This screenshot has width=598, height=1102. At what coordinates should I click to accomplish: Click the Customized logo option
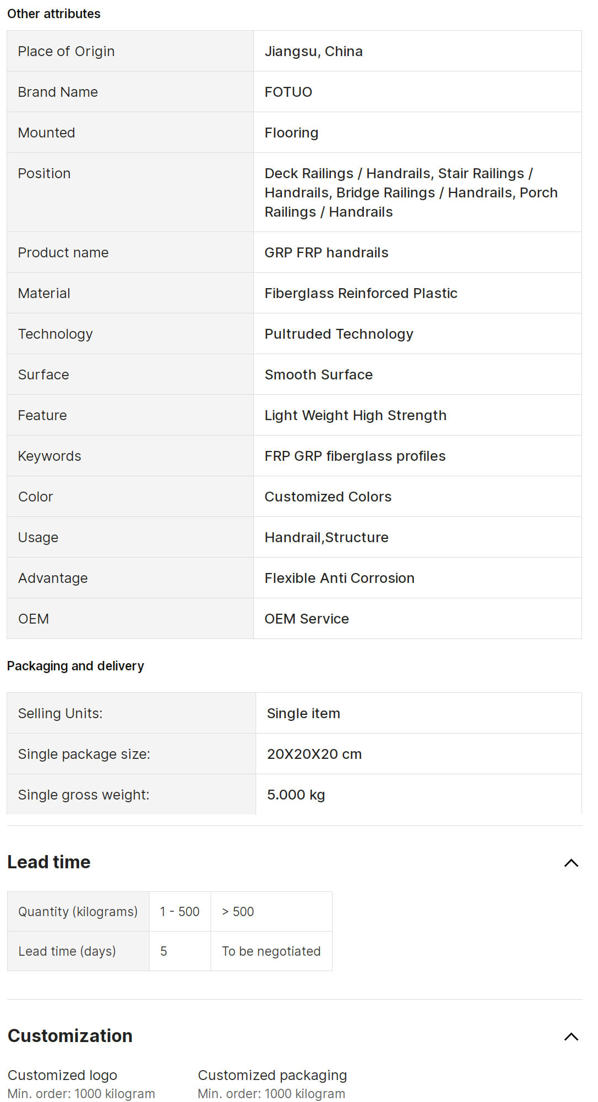(x=62, y=1075)
